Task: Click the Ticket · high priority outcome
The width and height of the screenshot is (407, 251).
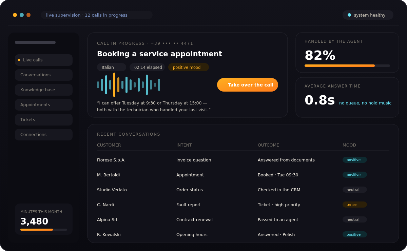Action: point(279,205)
